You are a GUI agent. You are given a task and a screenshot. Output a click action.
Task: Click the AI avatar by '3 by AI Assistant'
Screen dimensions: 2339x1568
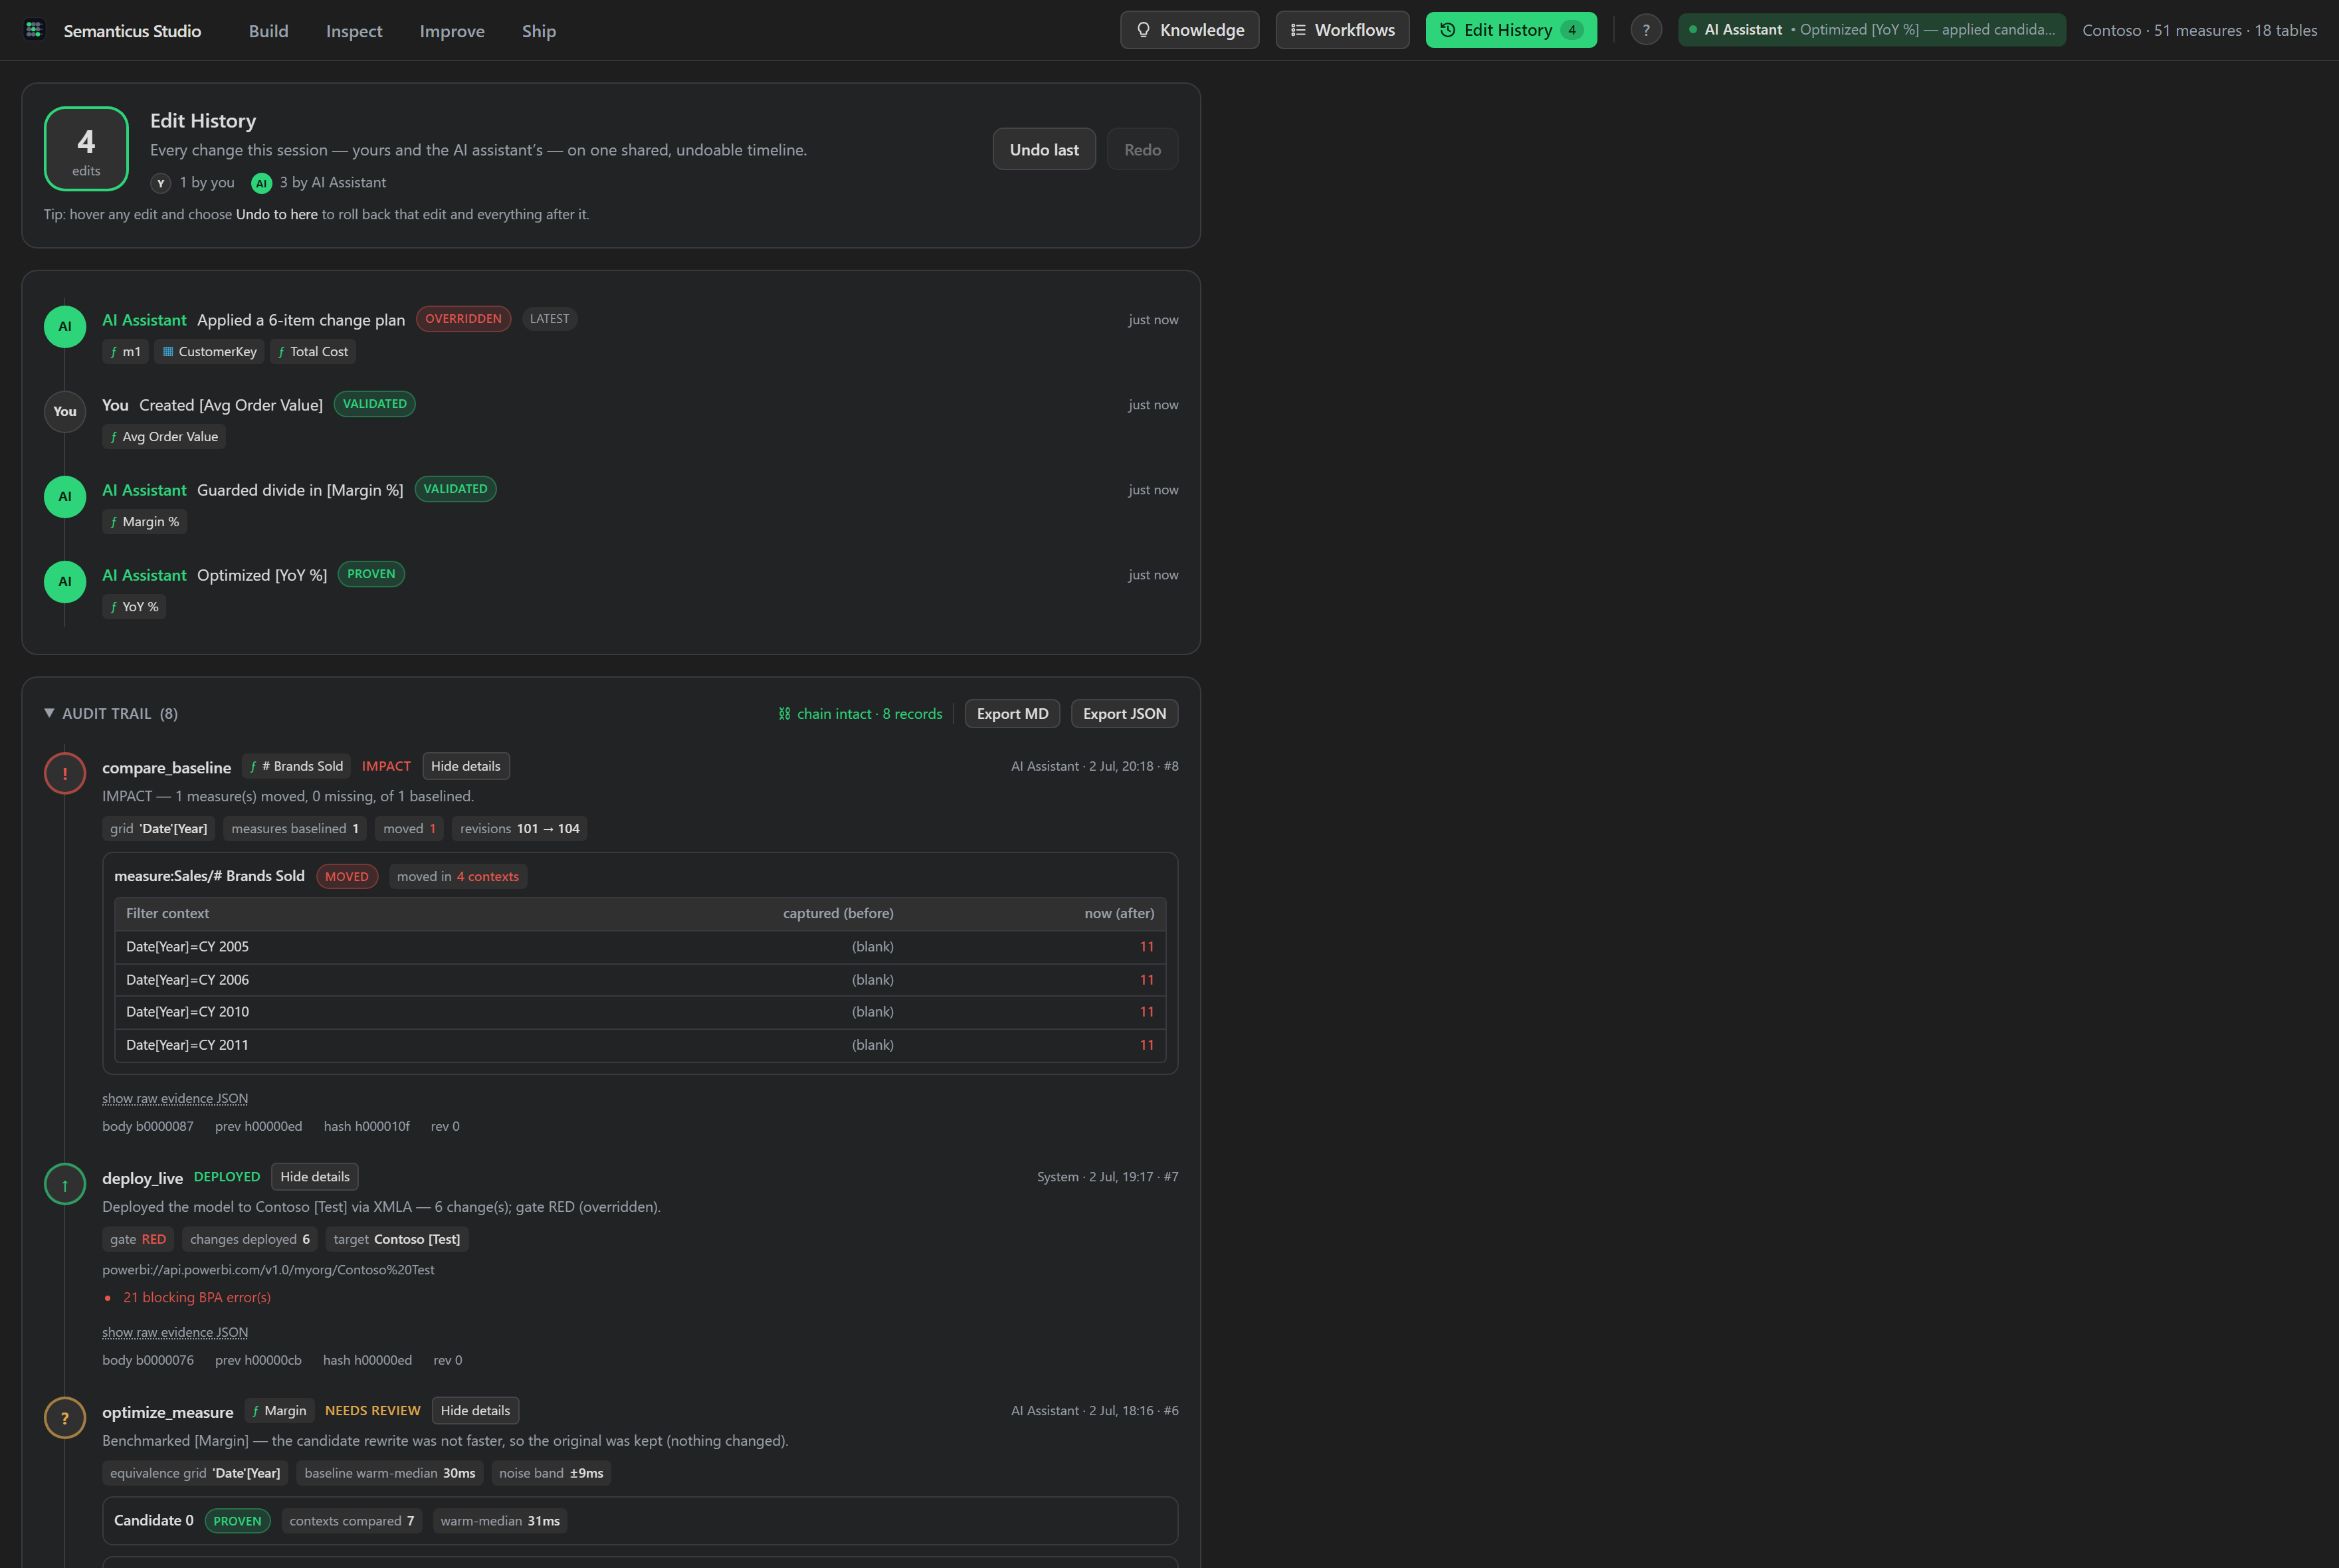click(x=261, y=183)
